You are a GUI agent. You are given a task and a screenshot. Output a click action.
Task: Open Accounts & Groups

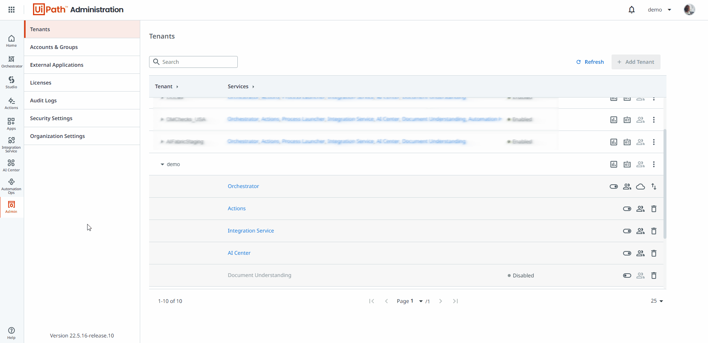click(x=82, y=47)
